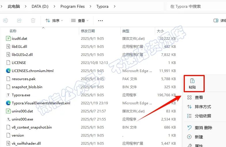The image size is (226, 147).
Task: Click the rename toolbar icon
Action: click(5, 20)
